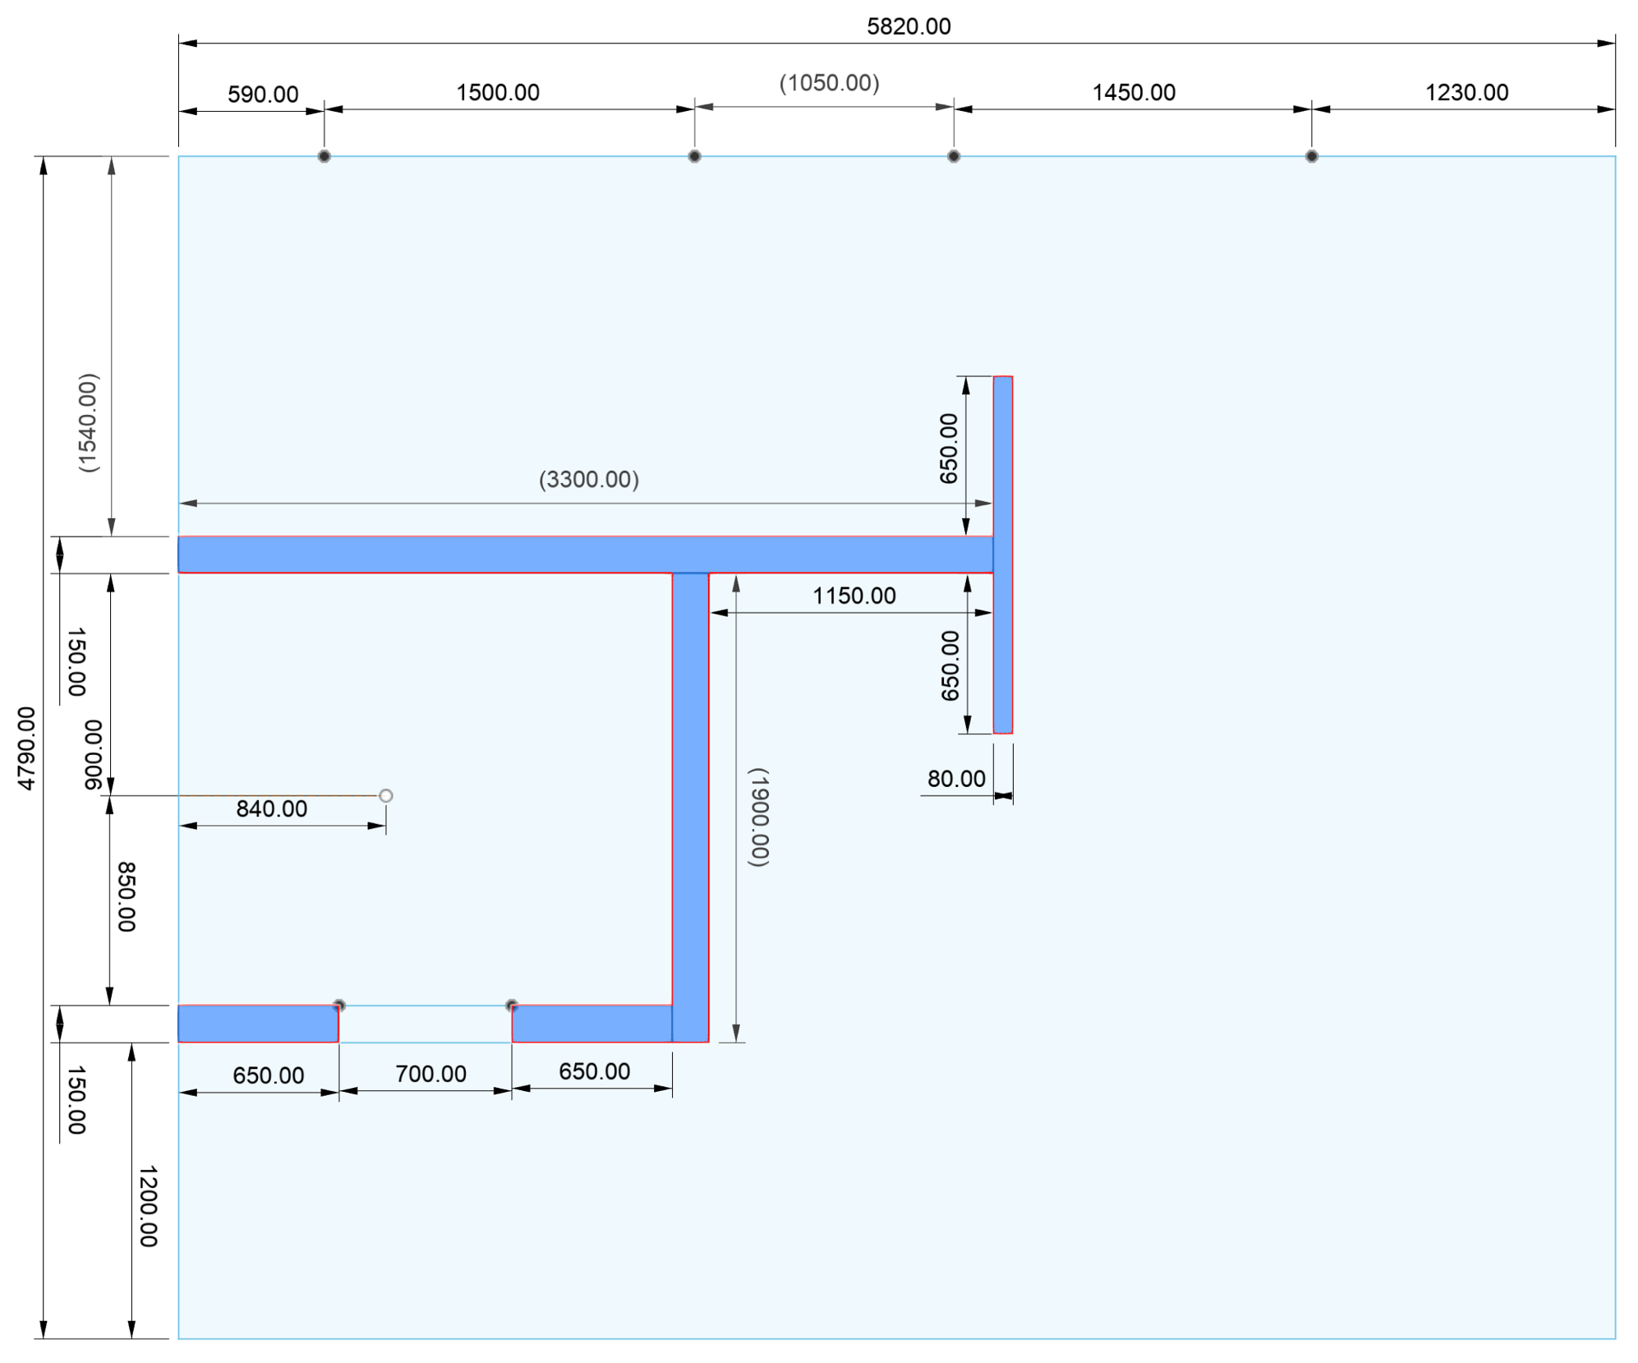
Task: Click the driven (1050.00) dimension
Action: tap(828, 83)
